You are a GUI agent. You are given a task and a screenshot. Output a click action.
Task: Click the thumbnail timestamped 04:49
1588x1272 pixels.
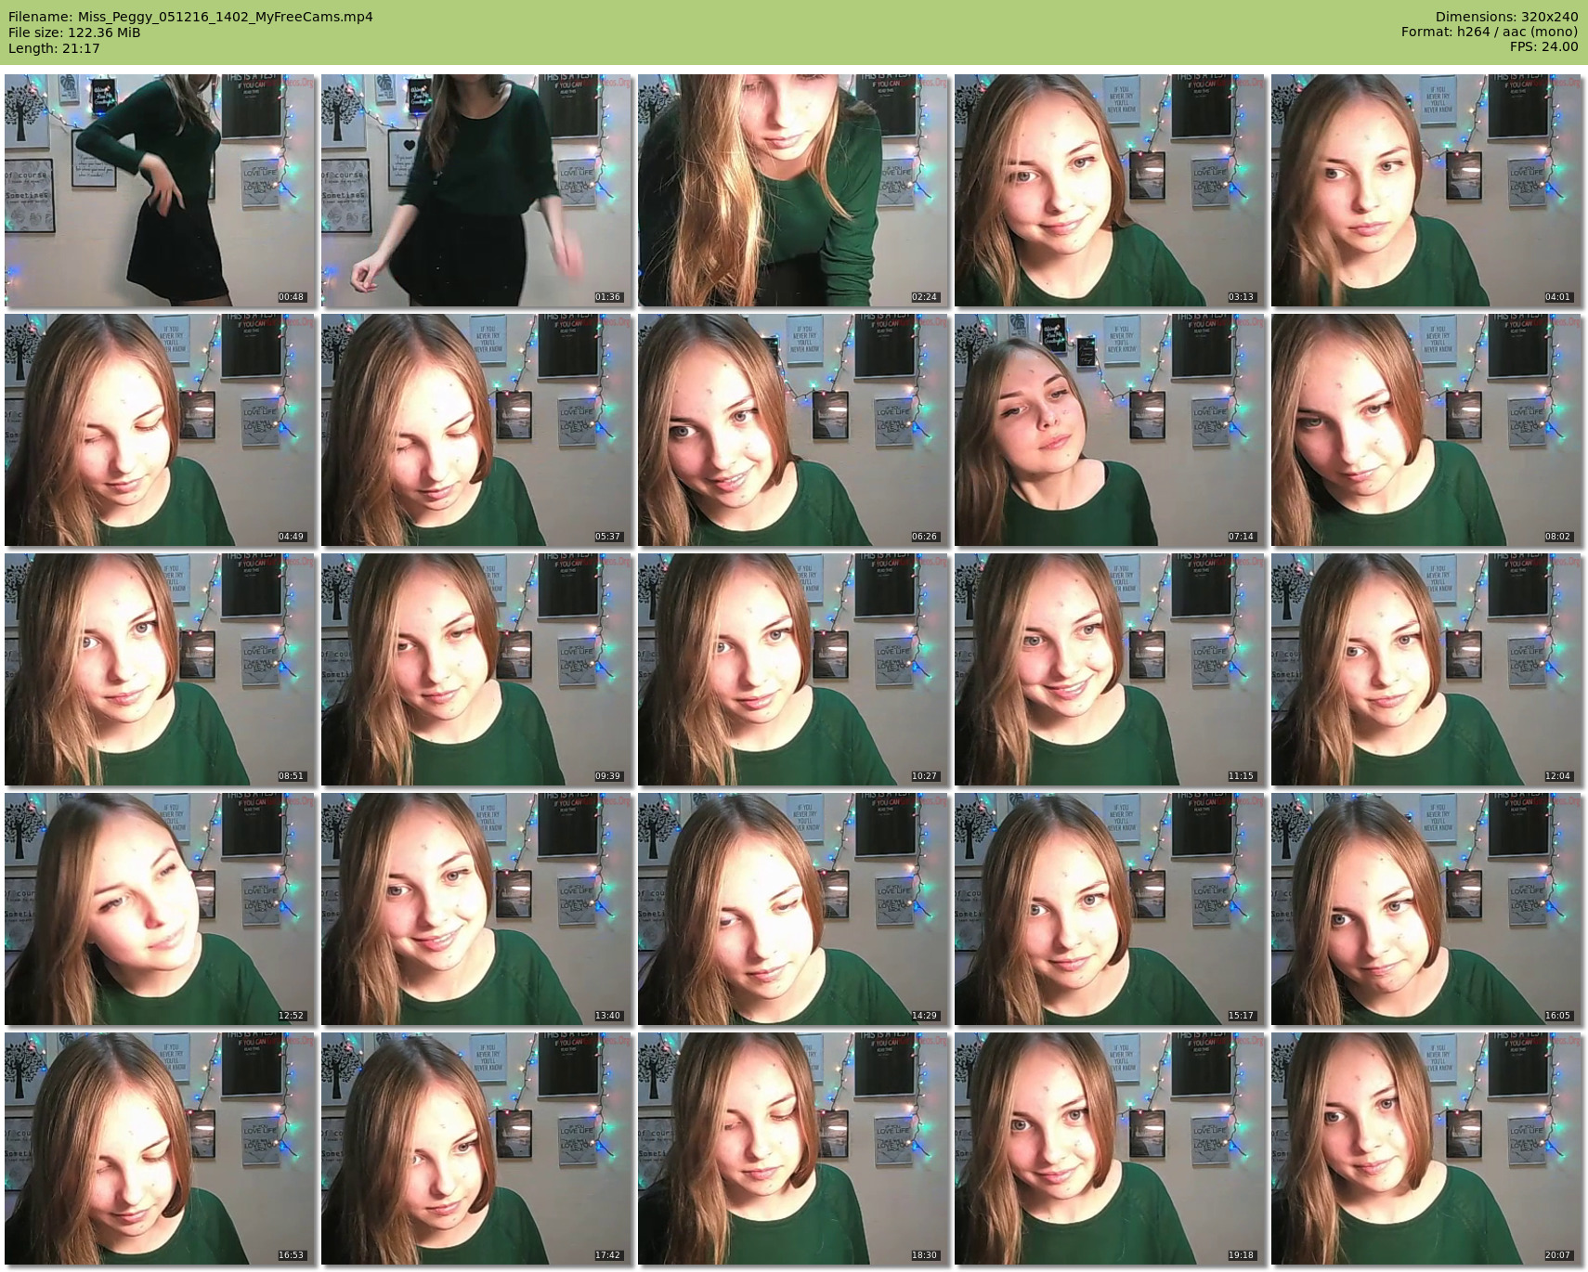tap(160, 430)
